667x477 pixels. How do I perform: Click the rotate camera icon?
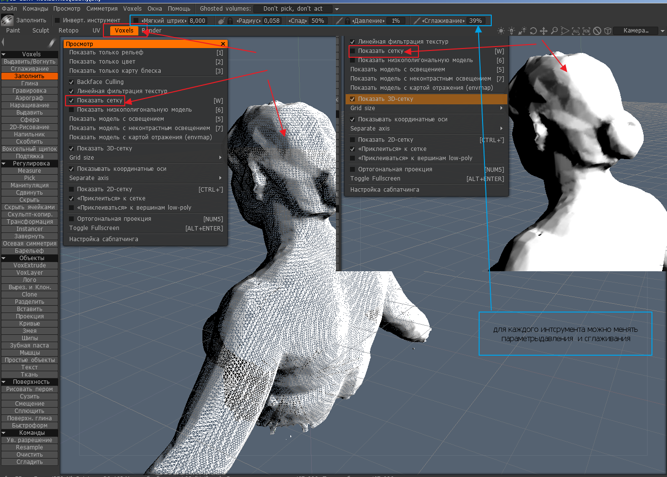[x=533, y=31]
